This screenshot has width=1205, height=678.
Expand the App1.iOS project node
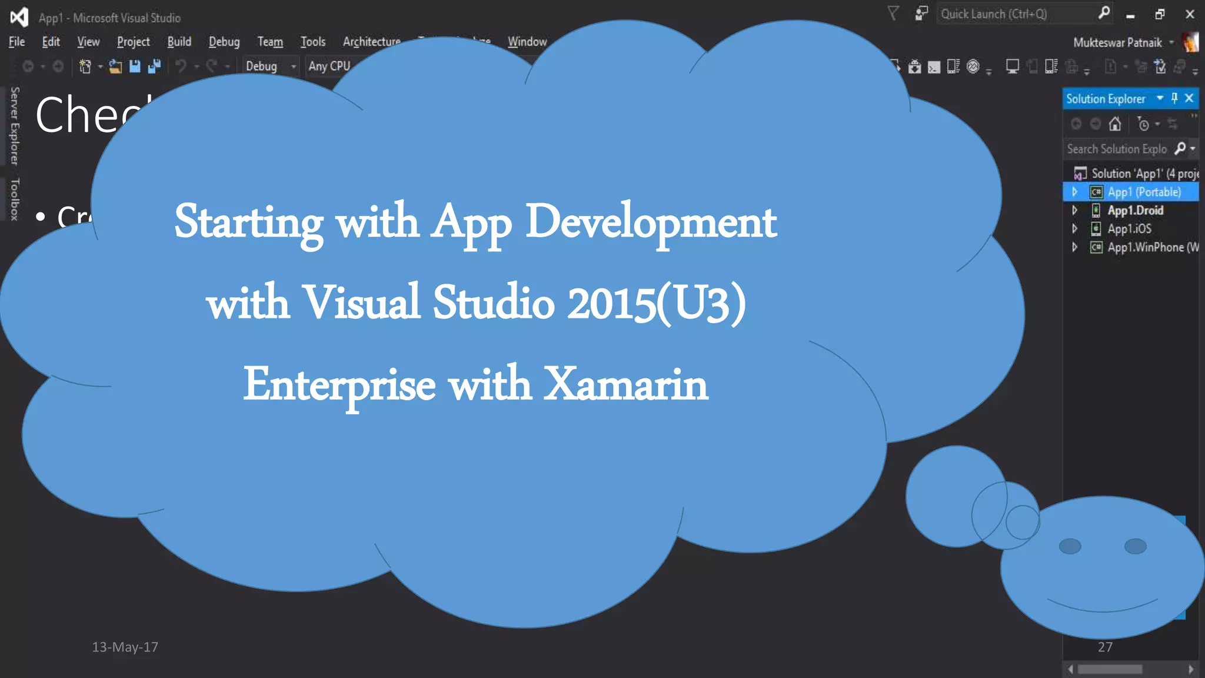[x=1074, y=228]
